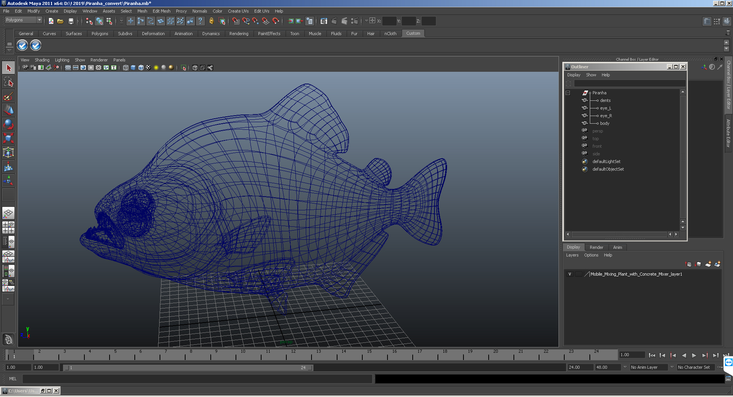Screen dimensions: 733x397
Task: Switch to single perspective view layout
Action: (x=8, y=213)
